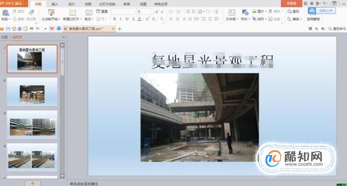Click the orange Not Logged In (未登录) button
Viewport: 347px width, 186px height.
coord(292,4)
